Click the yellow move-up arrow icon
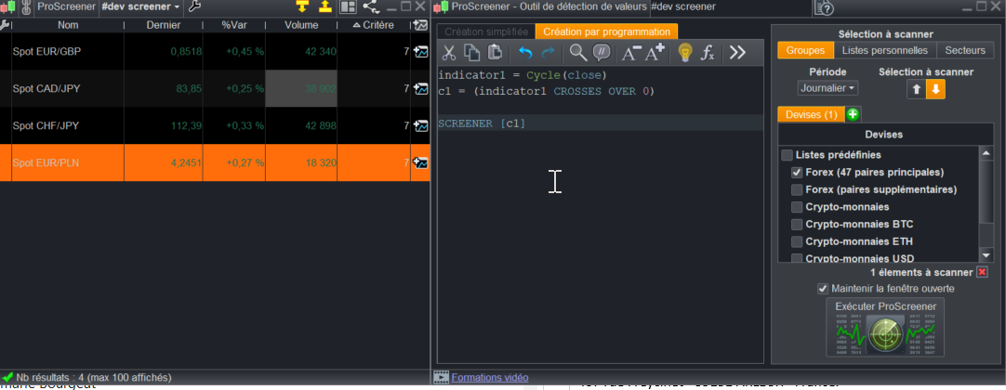 point(325,7)
